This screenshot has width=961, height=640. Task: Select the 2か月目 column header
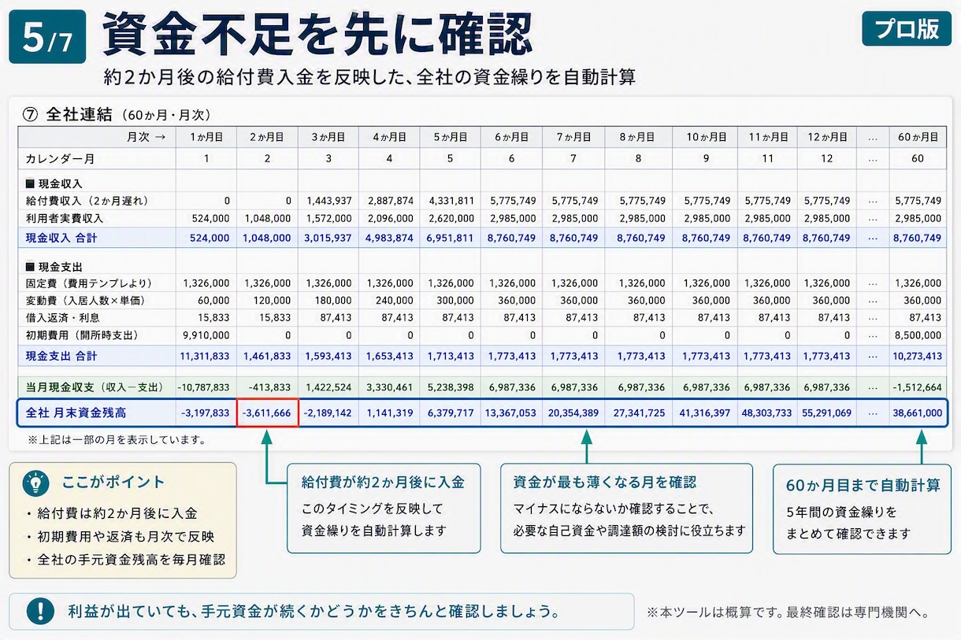click(267, 137)
